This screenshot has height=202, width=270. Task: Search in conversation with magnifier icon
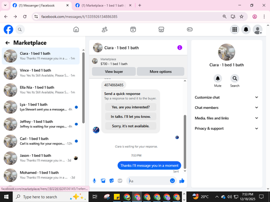(235, 79)
